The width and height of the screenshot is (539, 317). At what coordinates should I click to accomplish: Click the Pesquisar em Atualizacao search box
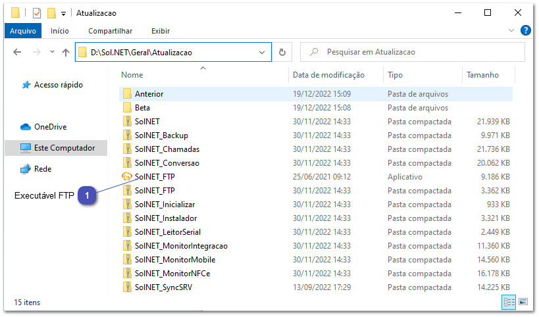tap(413, 52)
